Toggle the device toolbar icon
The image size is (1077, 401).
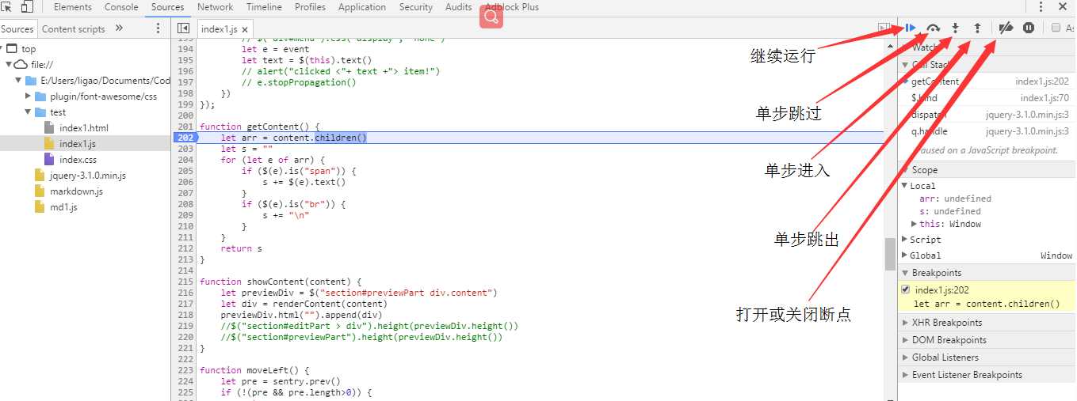click(27, 7)
